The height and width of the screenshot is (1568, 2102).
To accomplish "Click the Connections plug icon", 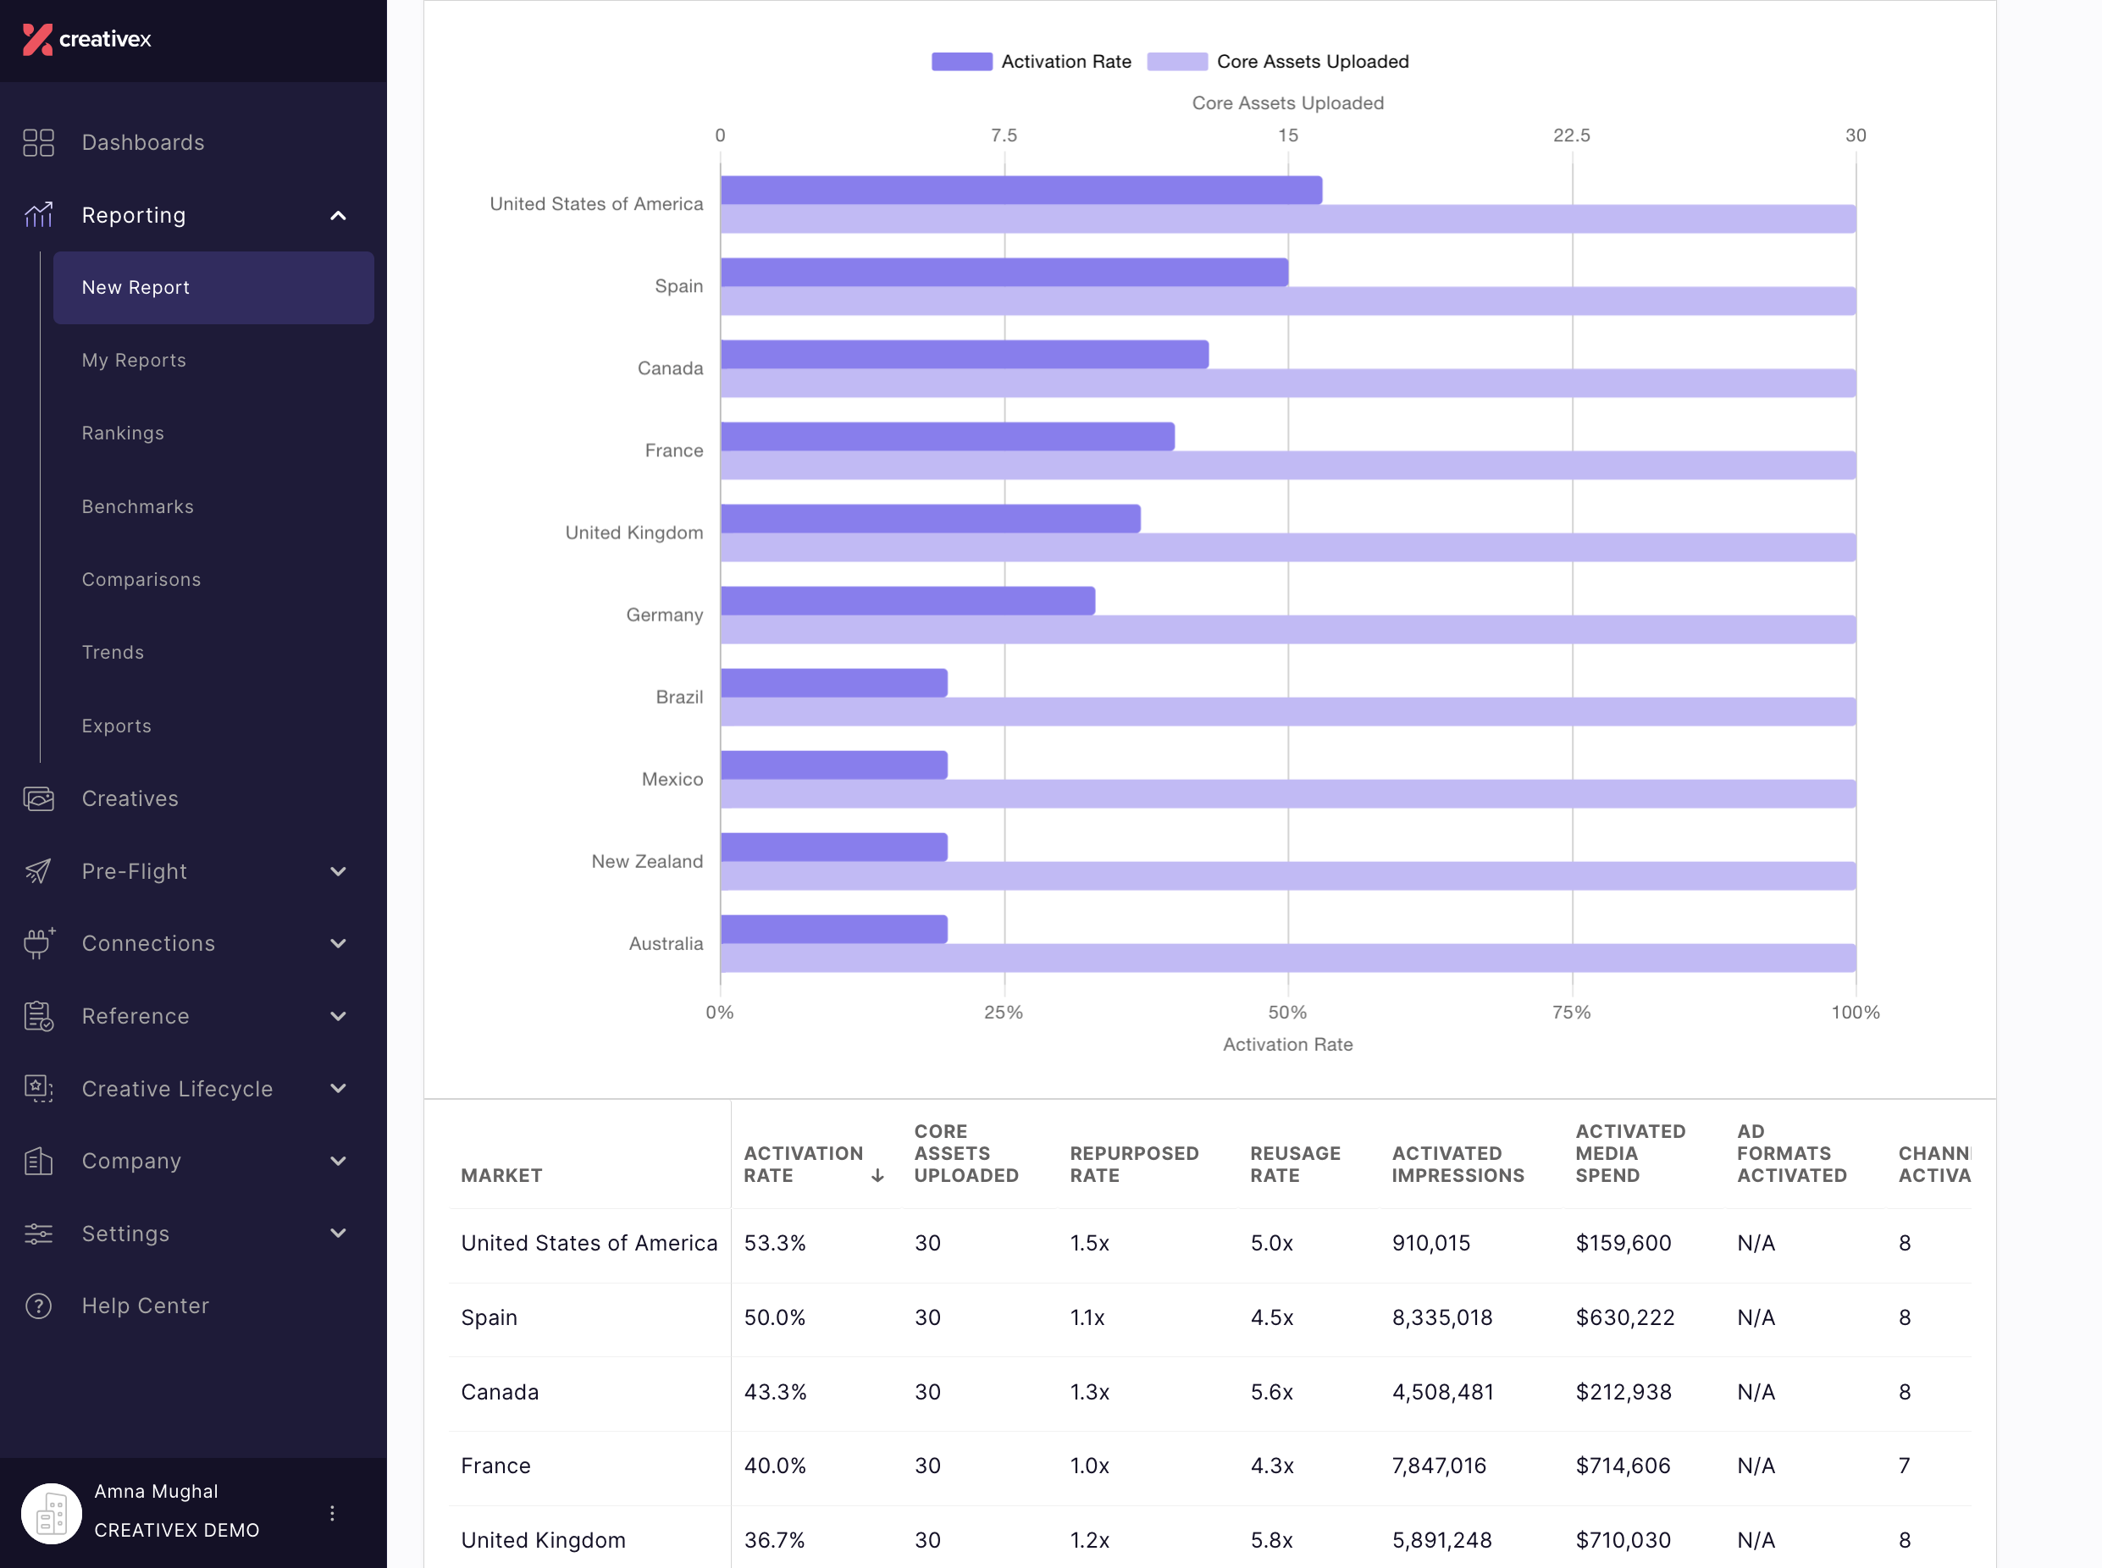I will [38, 943].
